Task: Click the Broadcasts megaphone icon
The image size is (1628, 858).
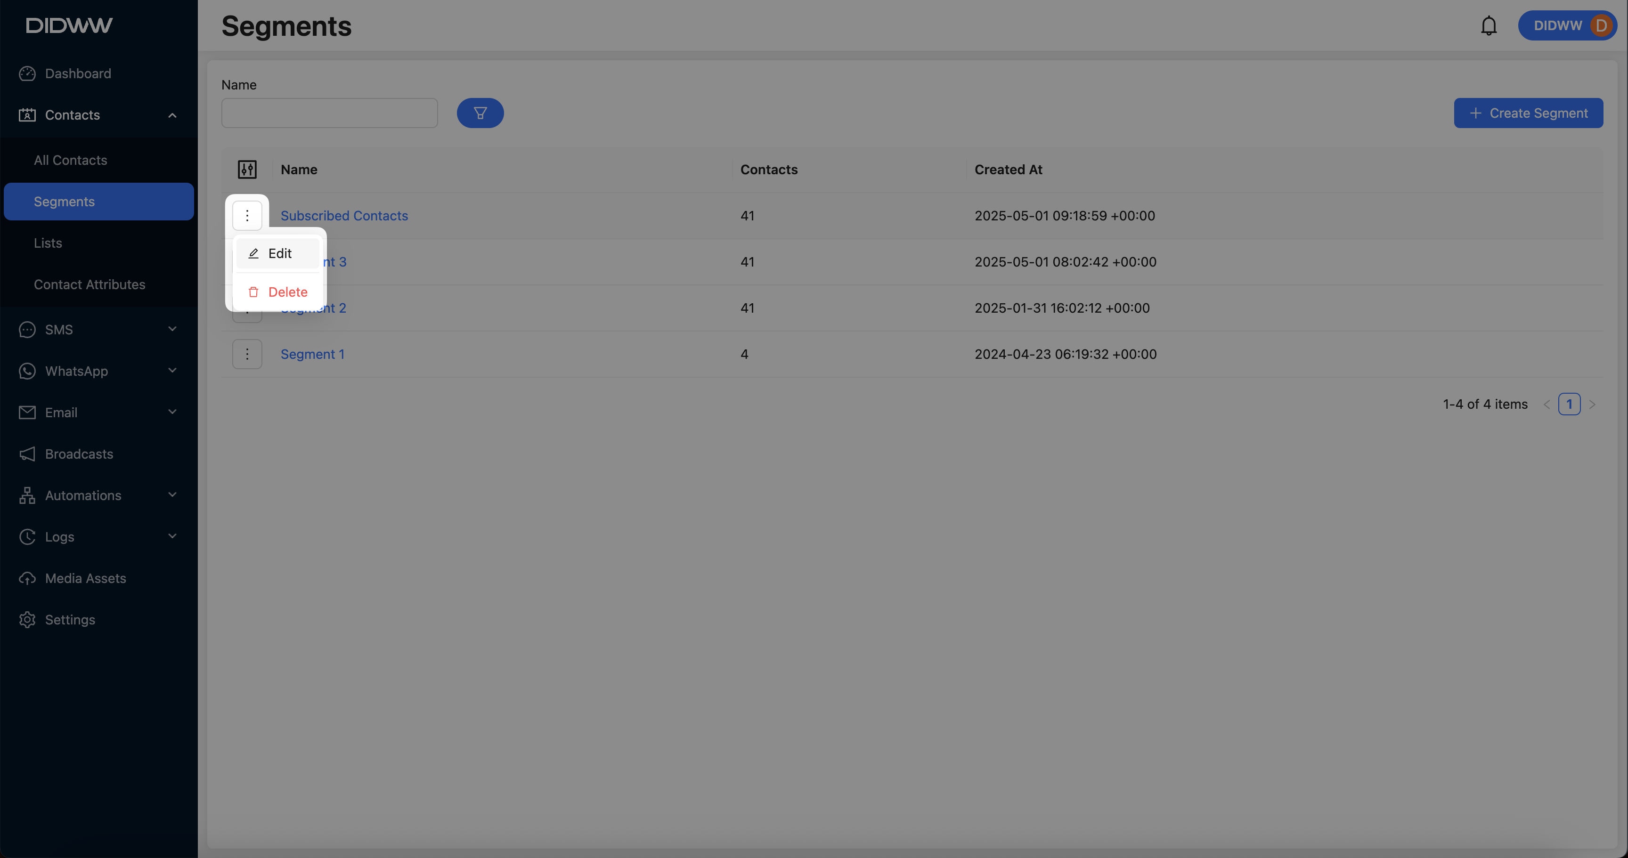Action: click(x=27, y=453)
